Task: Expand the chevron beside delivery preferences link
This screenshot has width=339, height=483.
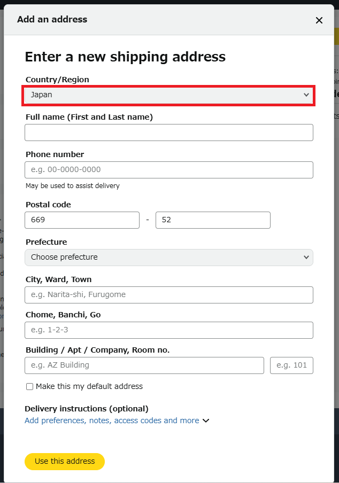Action: click(x=206, y=421)
